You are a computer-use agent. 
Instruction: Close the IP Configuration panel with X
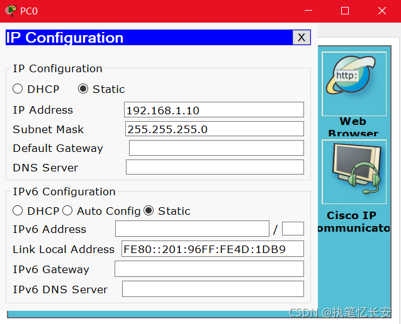[302, 38]
